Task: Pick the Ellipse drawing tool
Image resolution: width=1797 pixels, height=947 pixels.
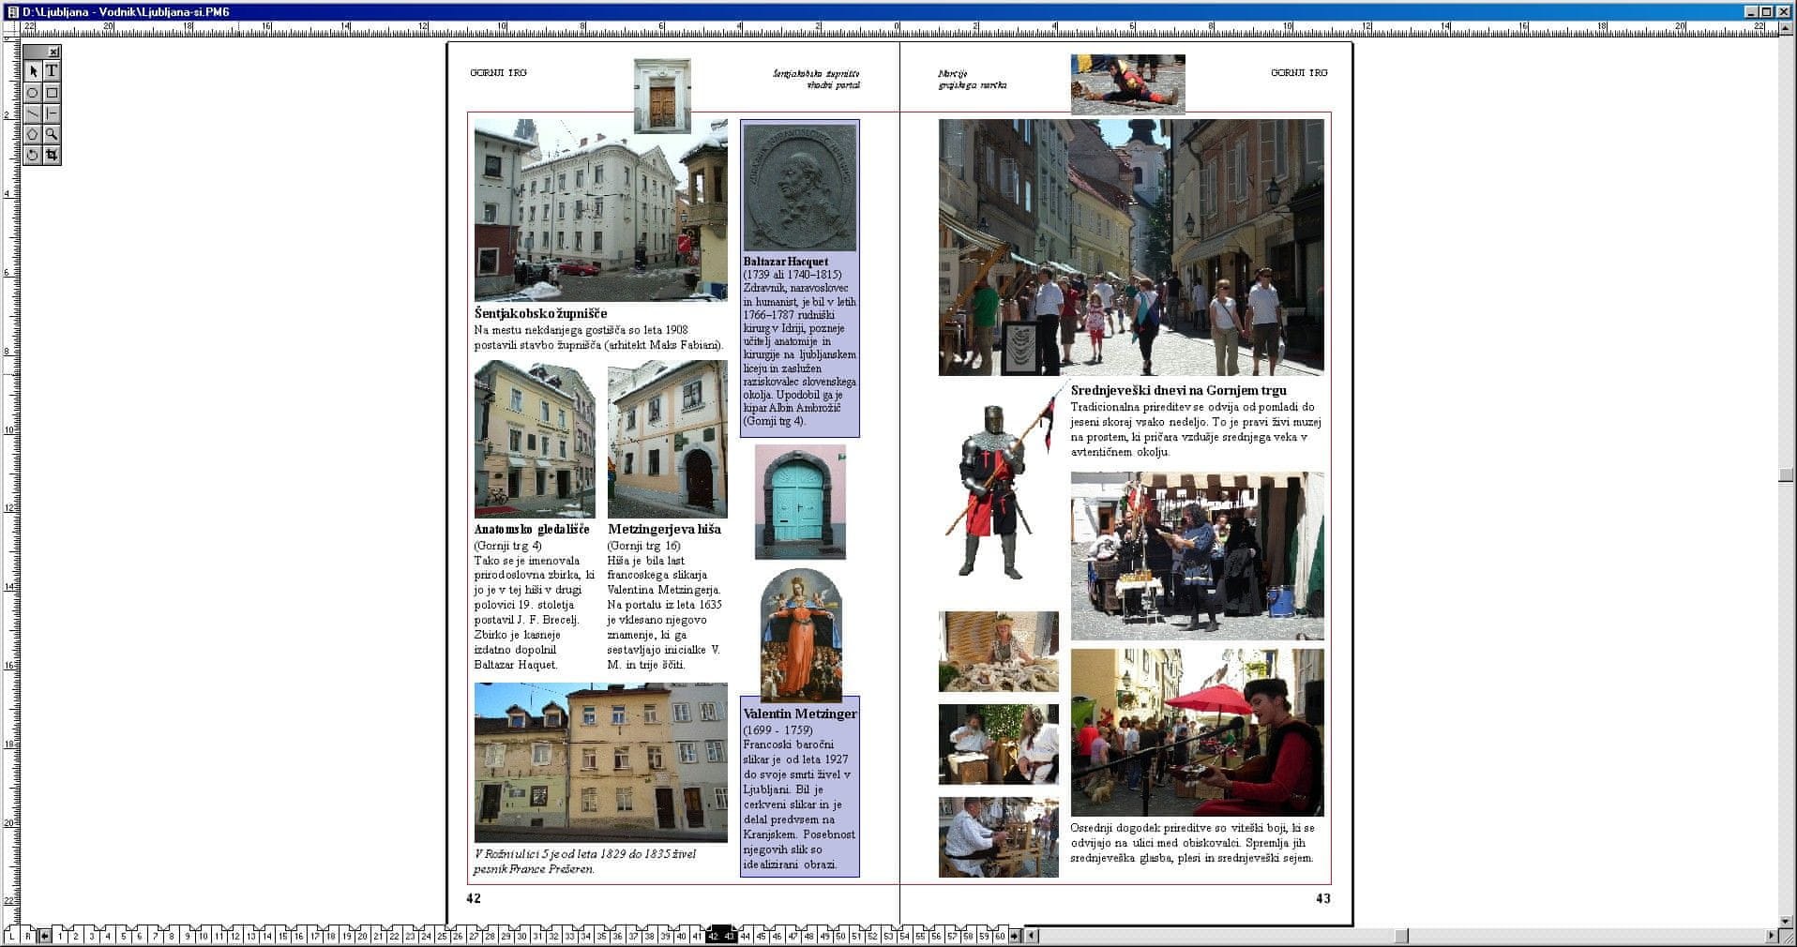Action: pos(33,93)
